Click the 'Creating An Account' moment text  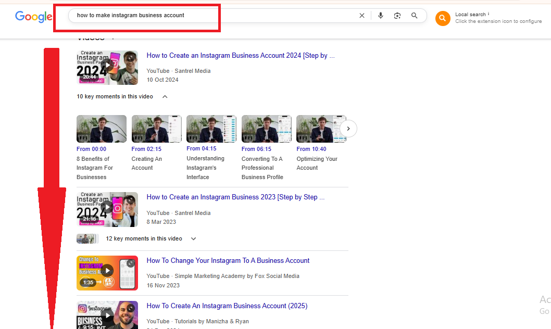point(146,163)
